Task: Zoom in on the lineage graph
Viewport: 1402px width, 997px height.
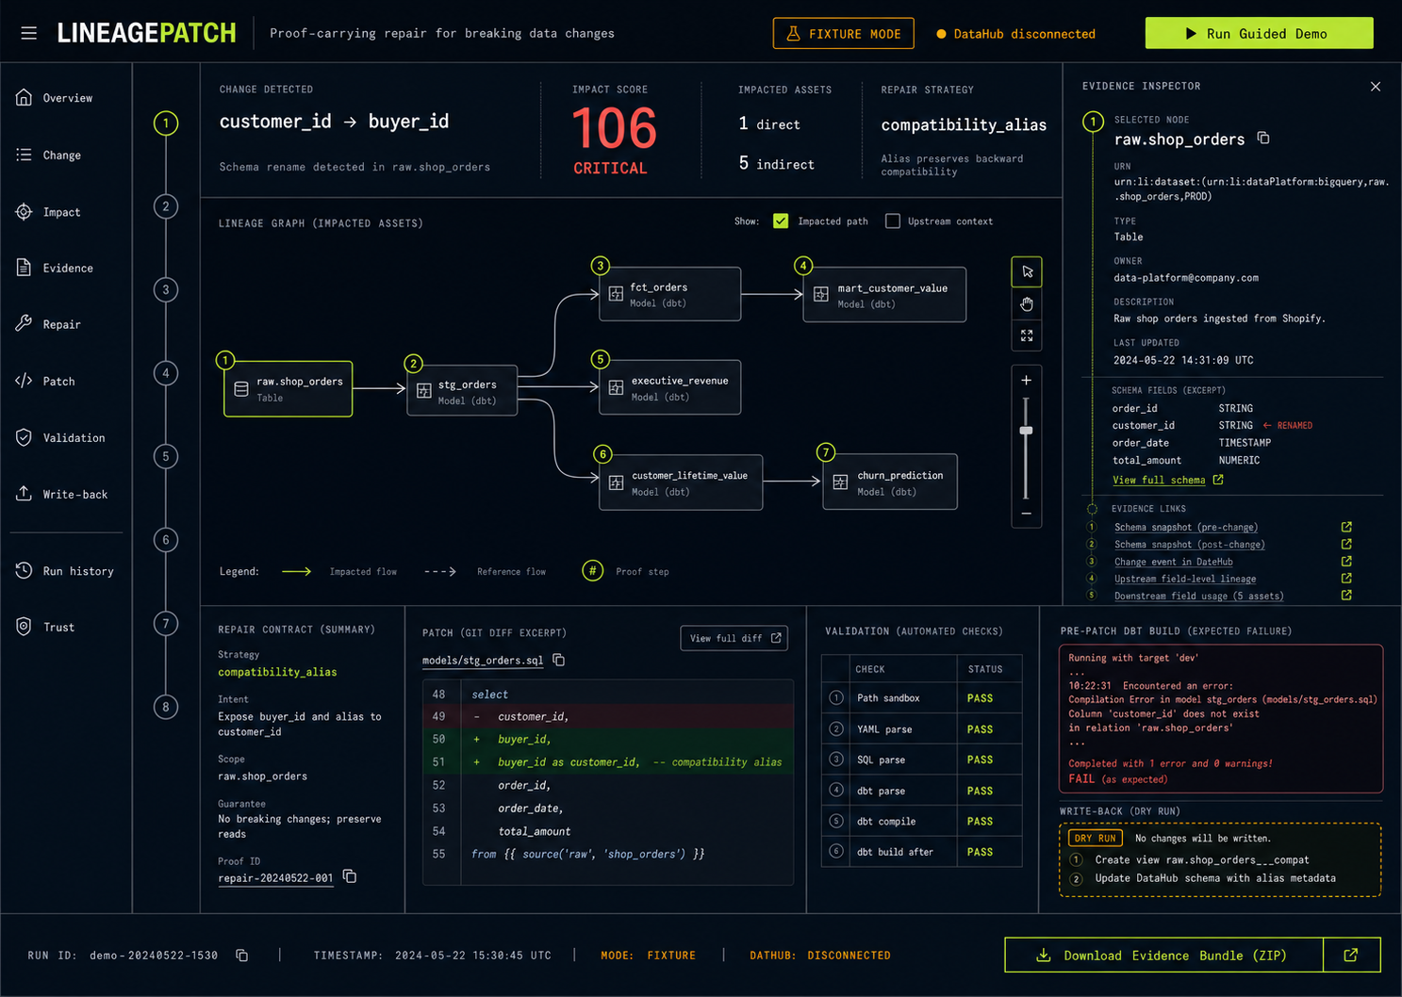Action: point(1026,381)
